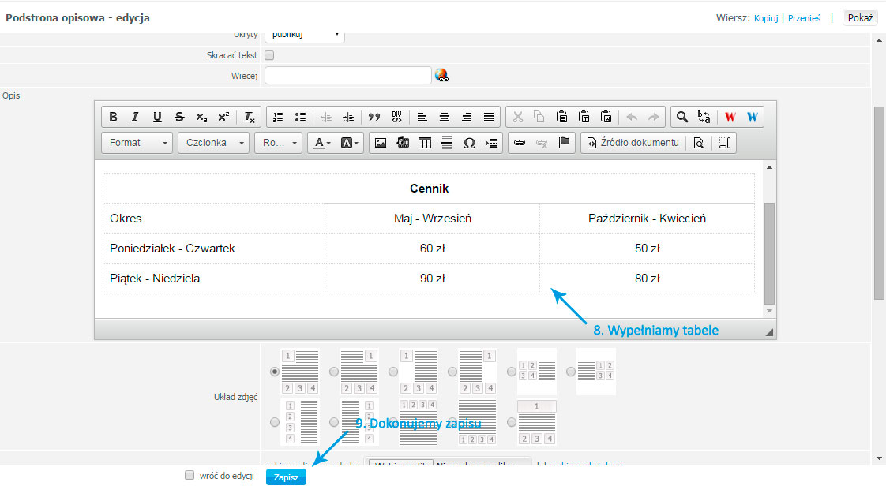
Task: Click Źródło dokumentu button
Action: click(x=633, y=143)
